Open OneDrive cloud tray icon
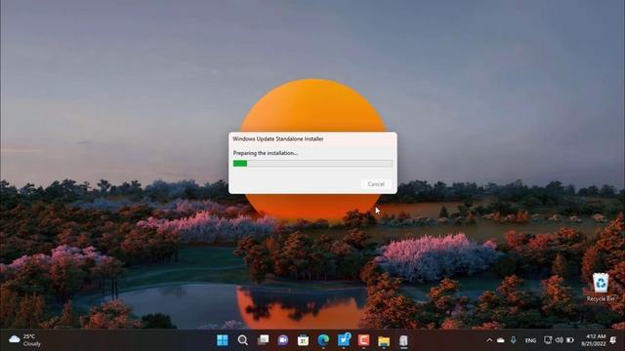Screen dimensions: 625x351 [x=501, y=340]
